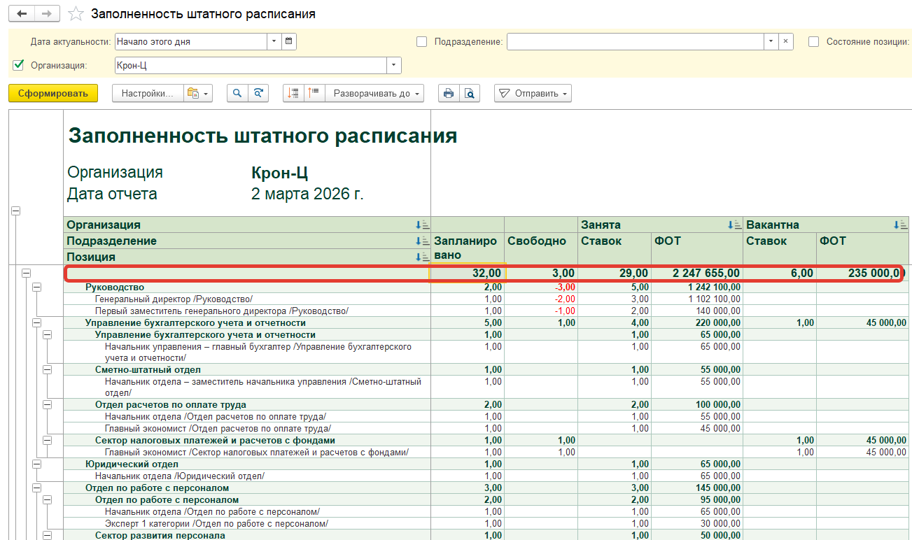This screenshot has width=912, height=540.
Task: Click the back navigation arrow
Action: [x=20, y=13]
